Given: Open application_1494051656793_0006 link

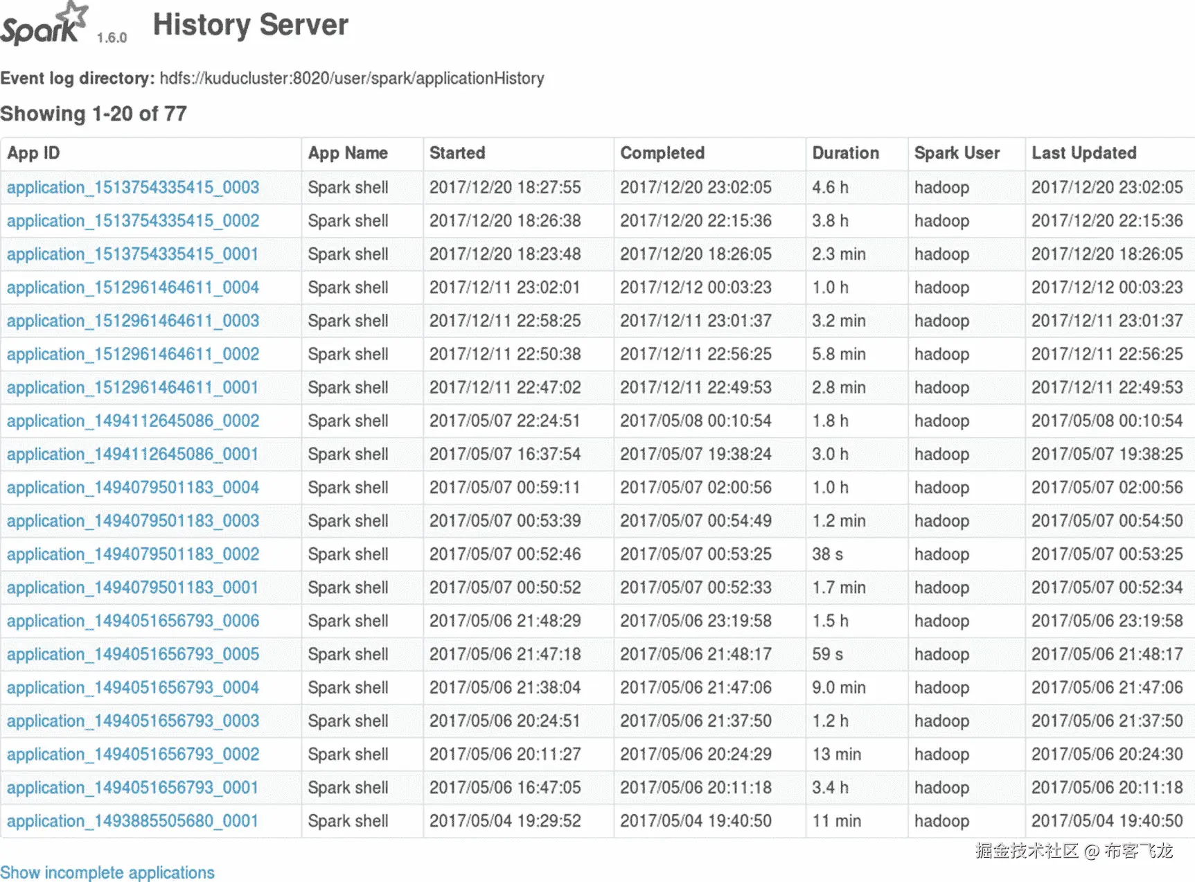Looking at the screenshot, I should pos(133,621).
